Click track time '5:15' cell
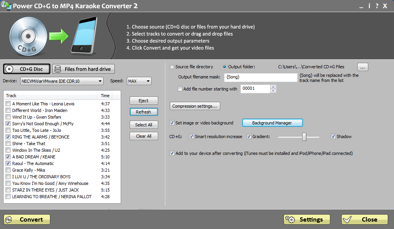Viewport: 394px width, 229px height. [x=105, y=190]
